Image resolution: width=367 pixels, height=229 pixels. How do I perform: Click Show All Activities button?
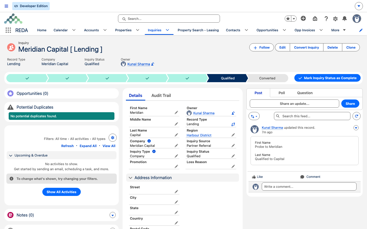pyautogui.click(x=61, y=192)
